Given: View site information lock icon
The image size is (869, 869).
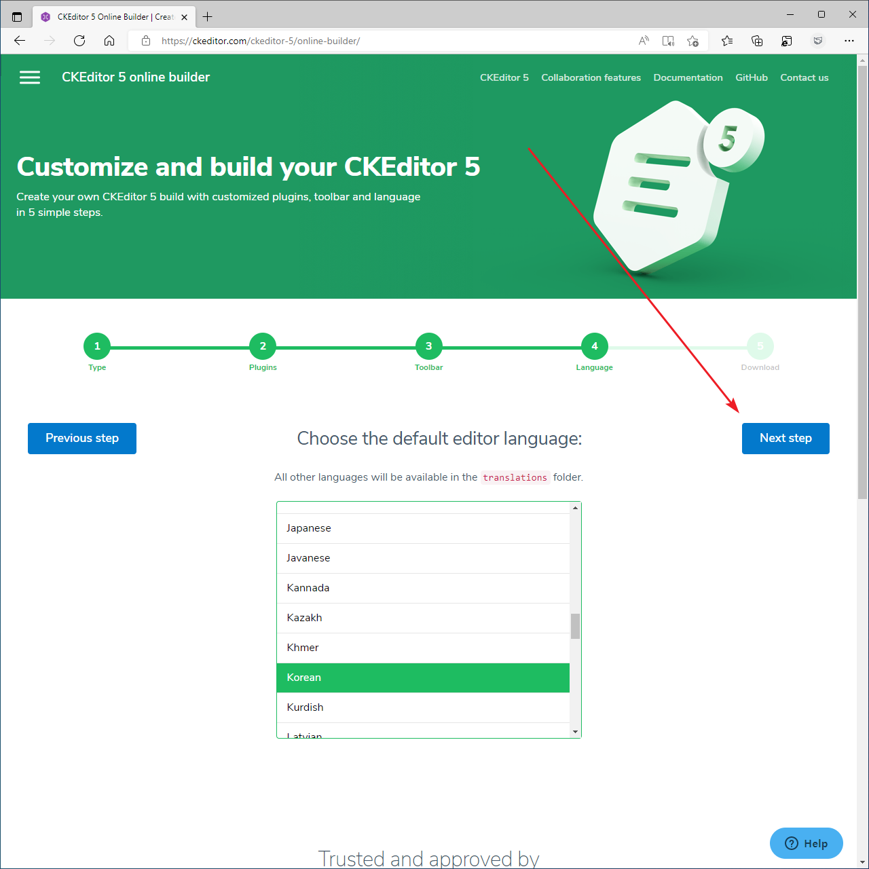Looking at the screenshot, I should [x=145, y=41].
